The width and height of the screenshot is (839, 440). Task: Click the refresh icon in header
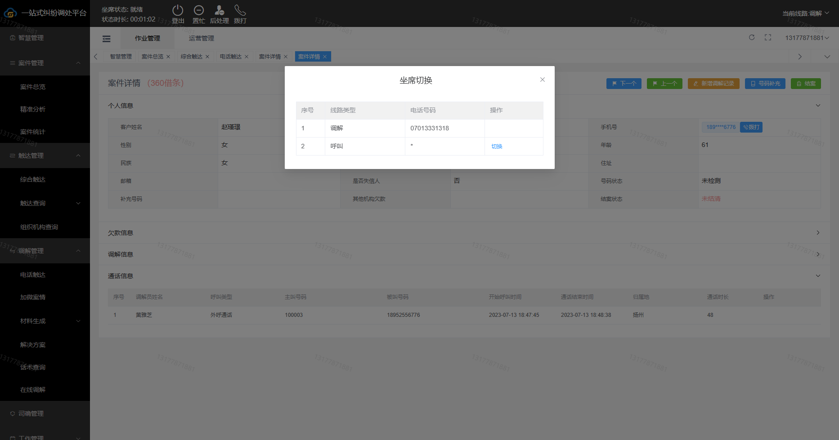(x=752, y=37)
